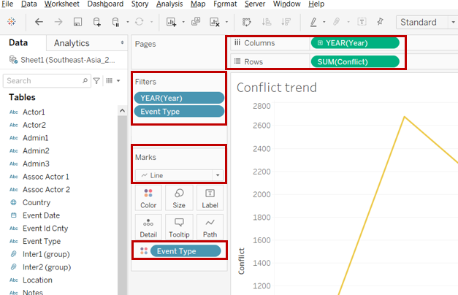Click the YEAR(Year) pill in Filters

click(178, 98)
